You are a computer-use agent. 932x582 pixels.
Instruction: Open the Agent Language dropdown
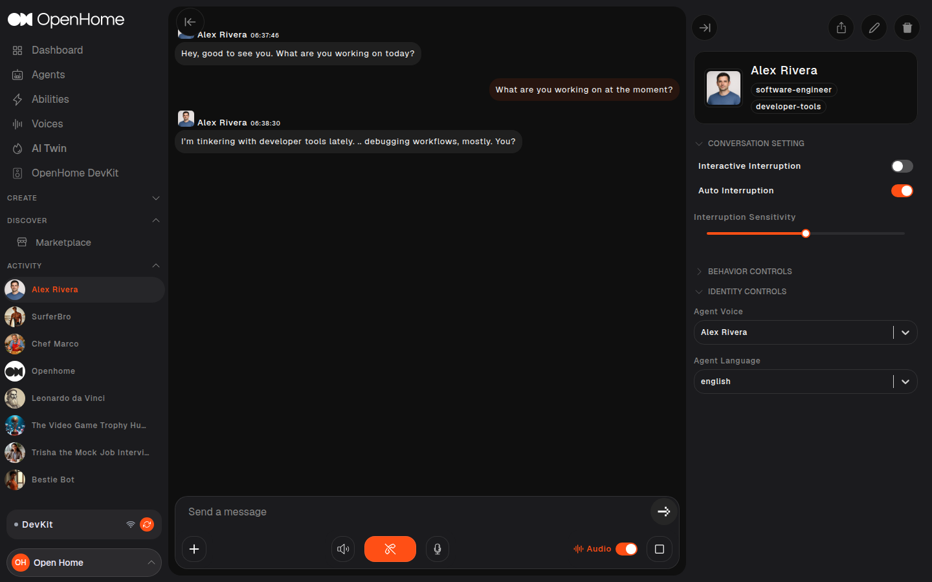(806, 382)
